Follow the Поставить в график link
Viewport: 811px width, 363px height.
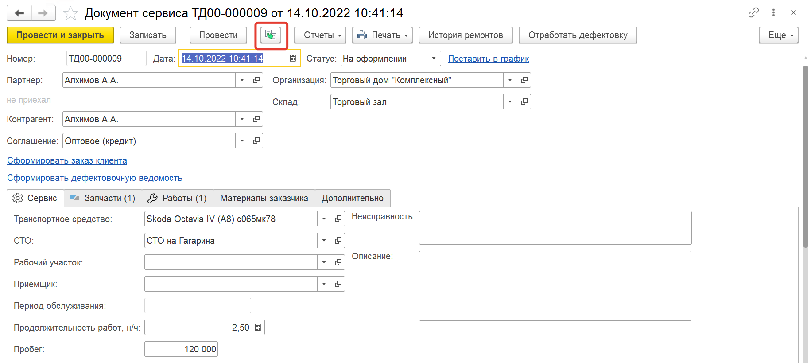tap(489, 59)
